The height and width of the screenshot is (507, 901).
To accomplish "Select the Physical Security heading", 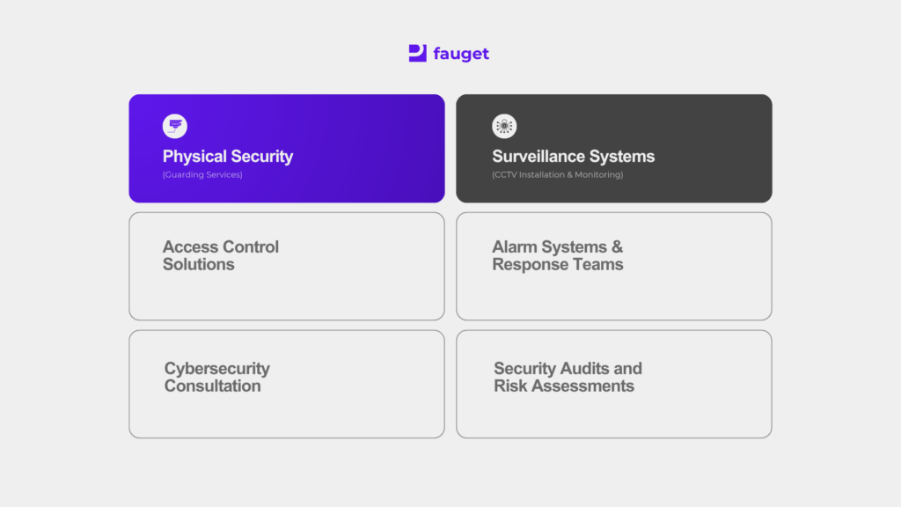I will pos(228,157).
